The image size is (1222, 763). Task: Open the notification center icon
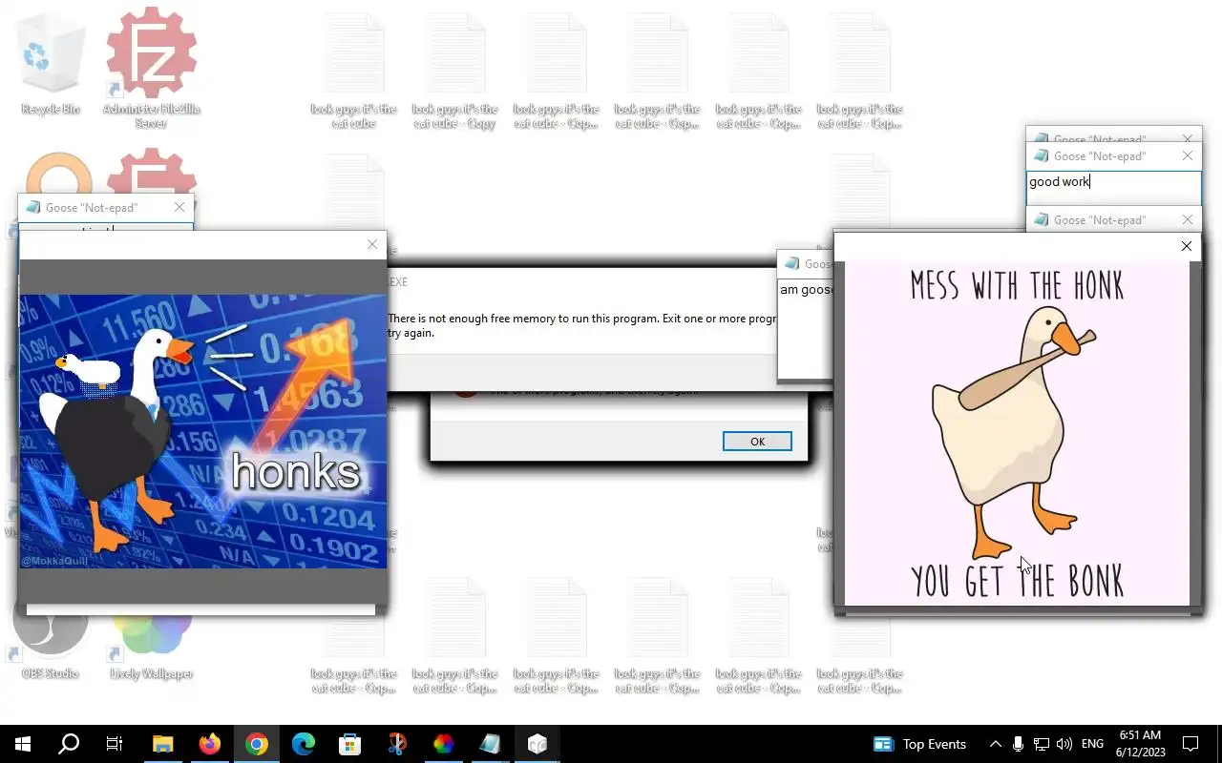tap(1190, 744)
